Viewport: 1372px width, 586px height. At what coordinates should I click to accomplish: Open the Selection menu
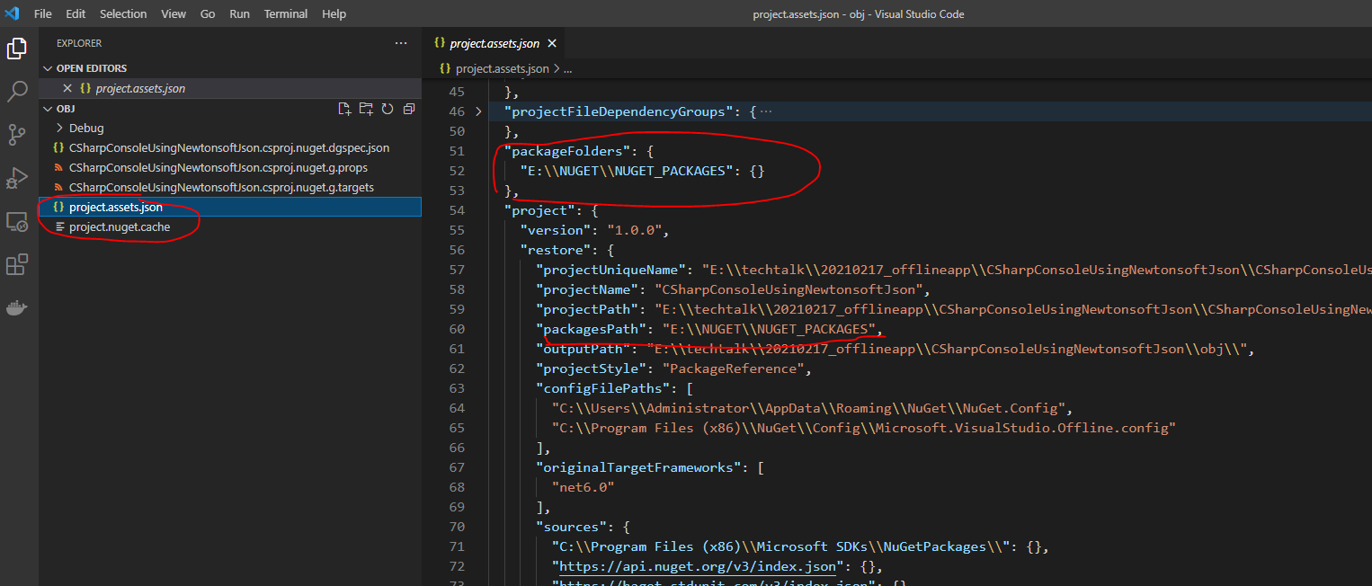tap(123, 13)
